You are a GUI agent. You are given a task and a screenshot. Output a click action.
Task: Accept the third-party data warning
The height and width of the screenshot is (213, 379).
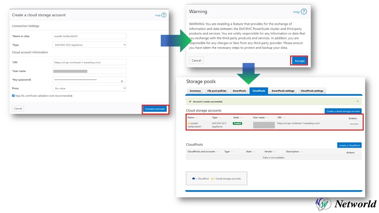[x=299, y=61]
